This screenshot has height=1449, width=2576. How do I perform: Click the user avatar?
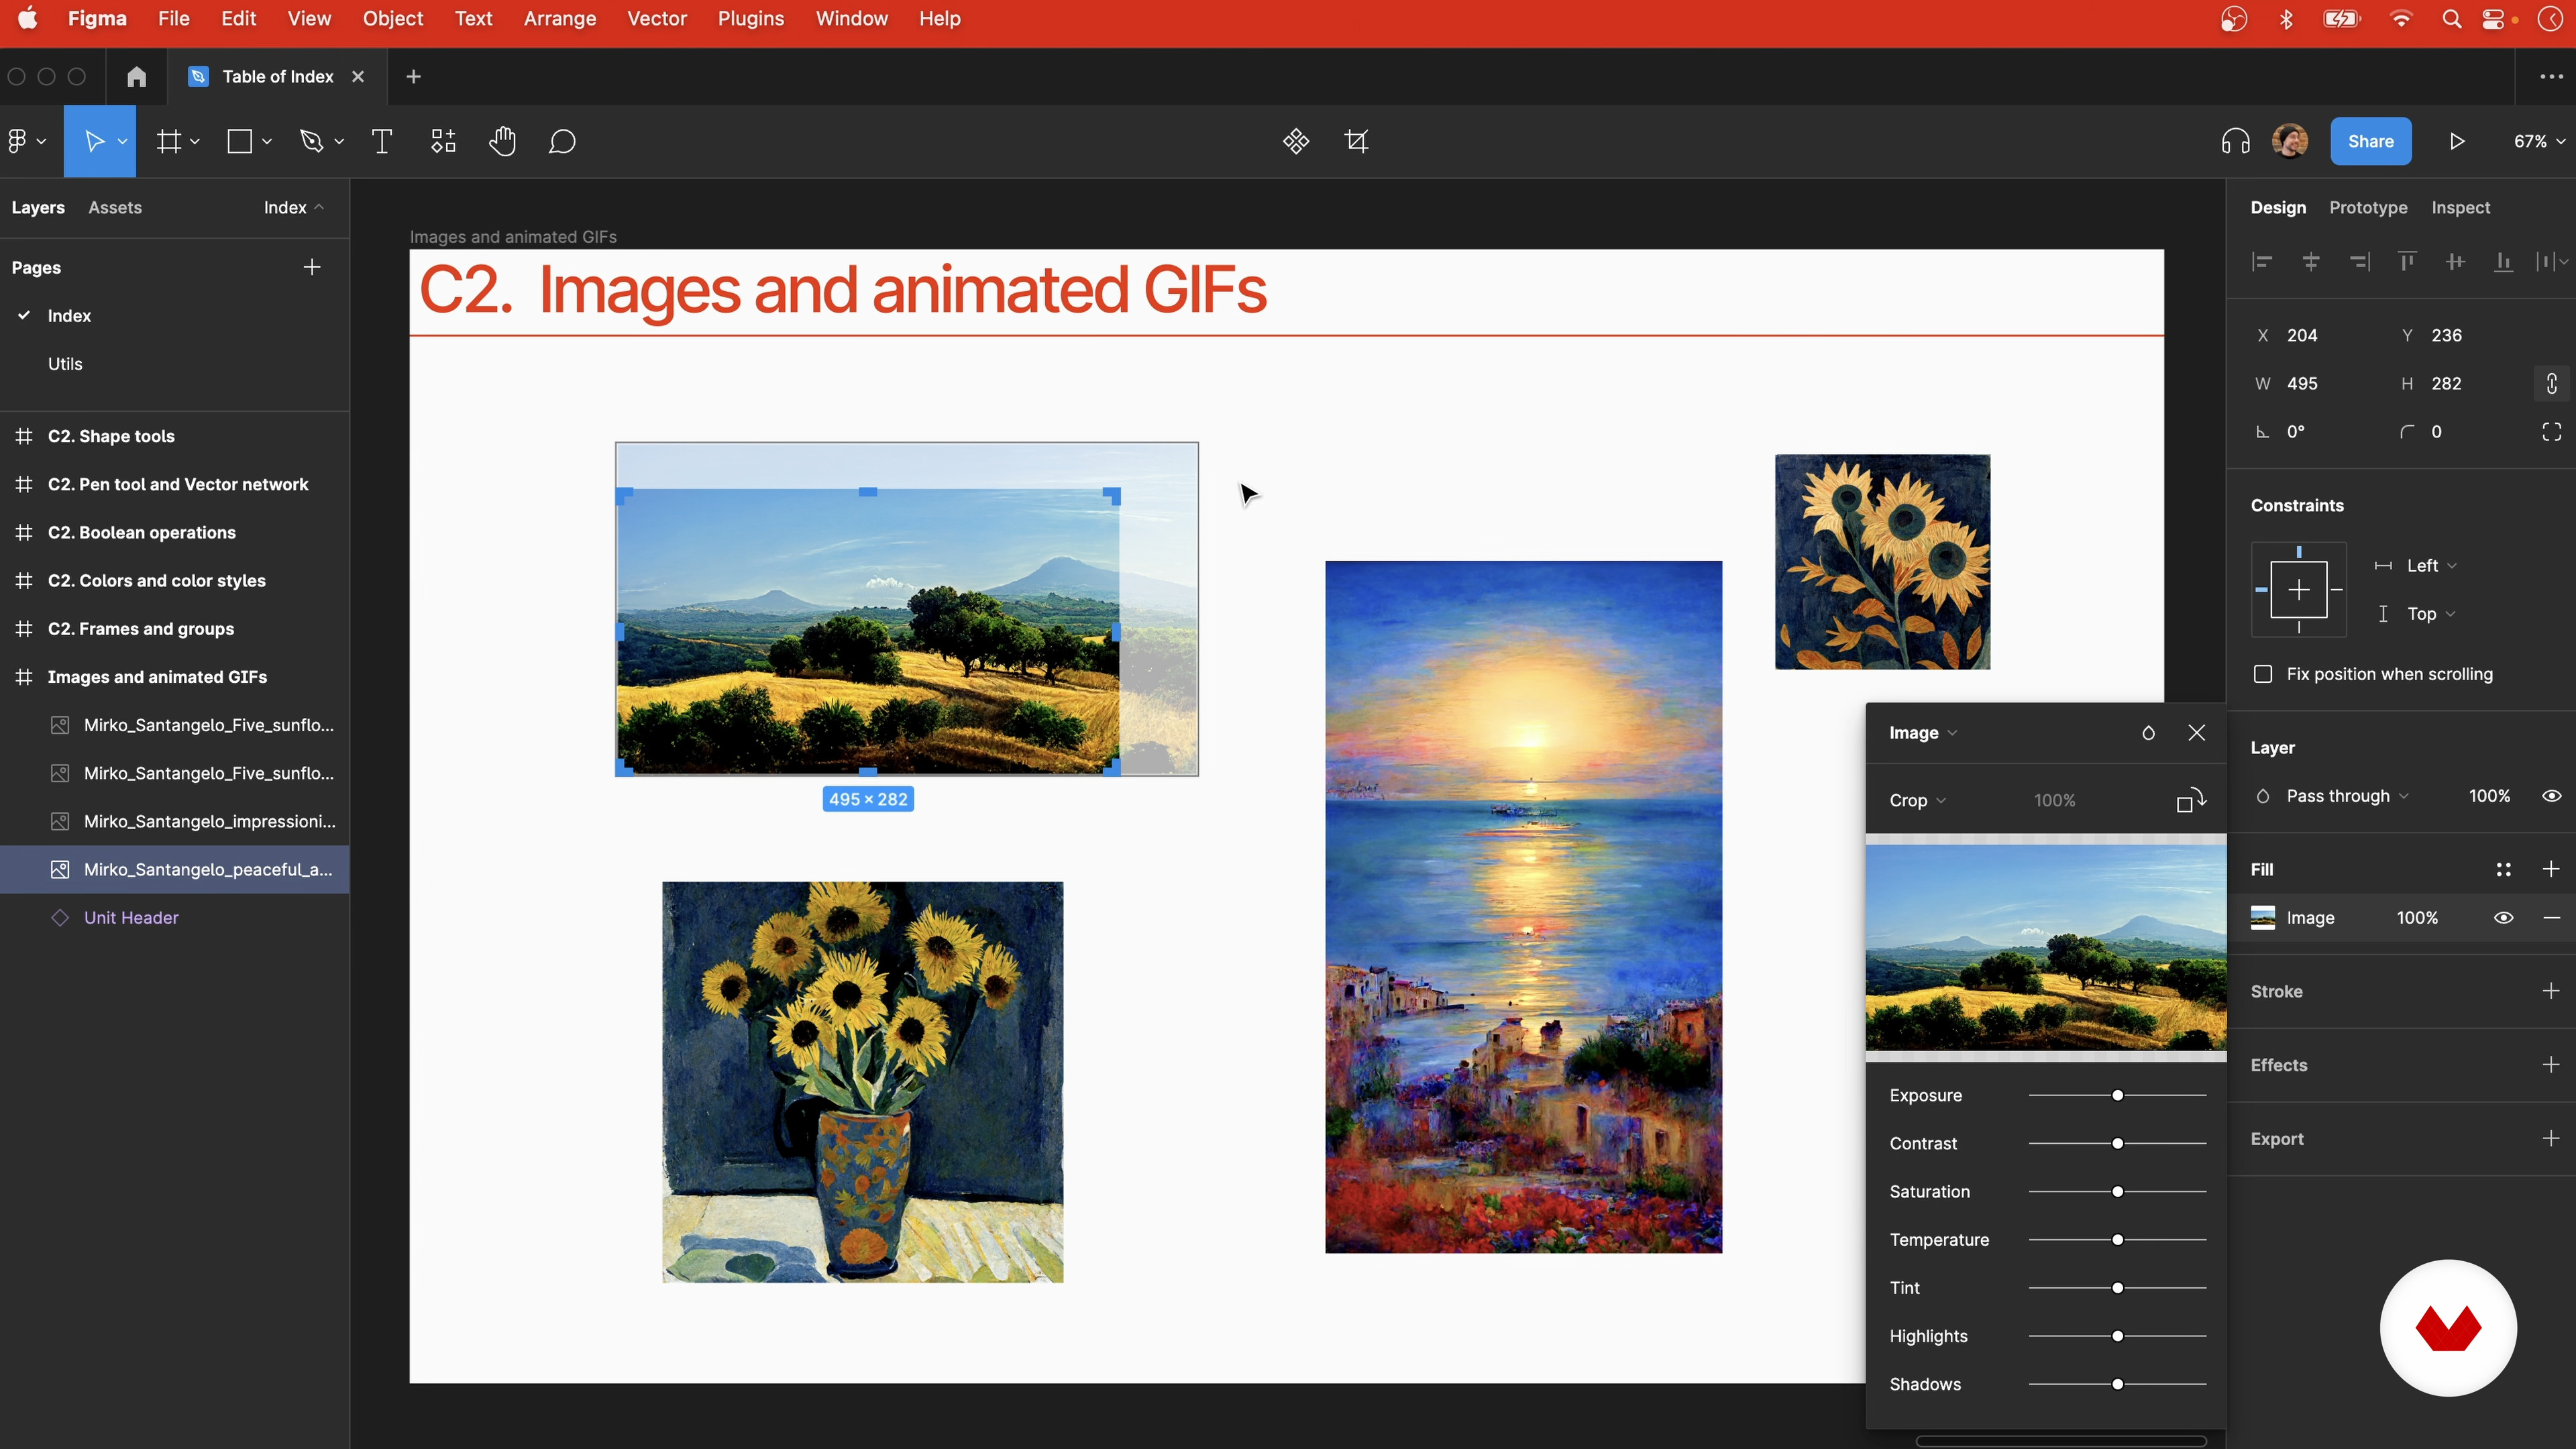pos(2290,141)
